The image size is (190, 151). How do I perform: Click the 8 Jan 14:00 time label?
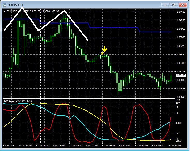[x=125, y=145]
